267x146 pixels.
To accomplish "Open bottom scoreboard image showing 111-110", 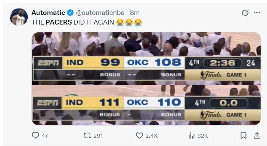I will 146,105.
